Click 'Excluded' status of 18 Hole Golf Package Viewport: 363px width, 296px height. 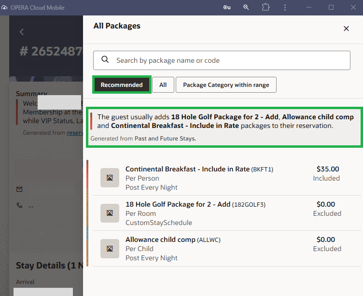point(327,213)
